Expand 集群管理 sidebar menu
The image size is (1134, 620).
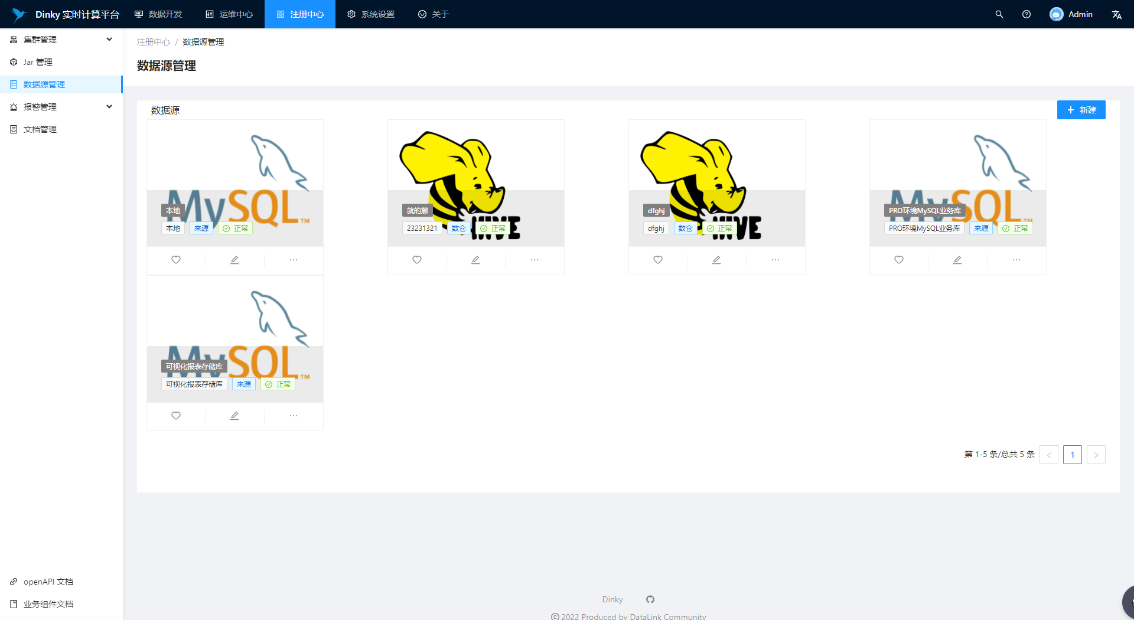pyautogui.click(x=61, y=40)
